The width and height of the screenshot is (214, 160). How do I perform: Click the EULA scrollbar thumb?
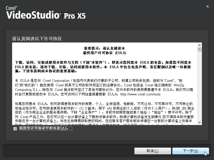(199, 49)
